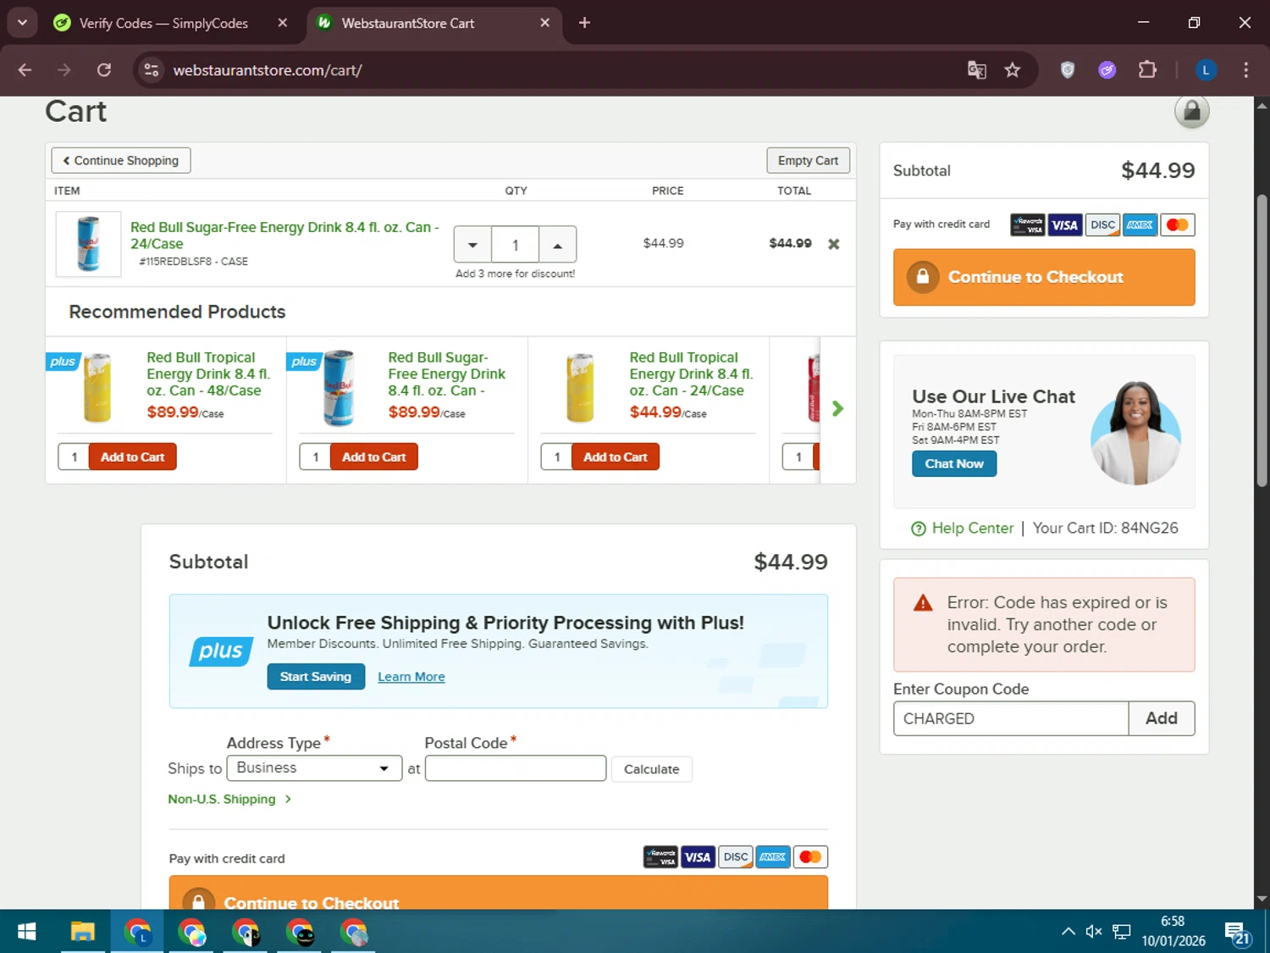Click Help Center question mark icon
1270x953 pixels.
(x=919, y=529)
